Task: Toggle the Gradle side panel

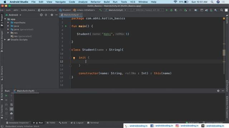Action: coord(227,19)
